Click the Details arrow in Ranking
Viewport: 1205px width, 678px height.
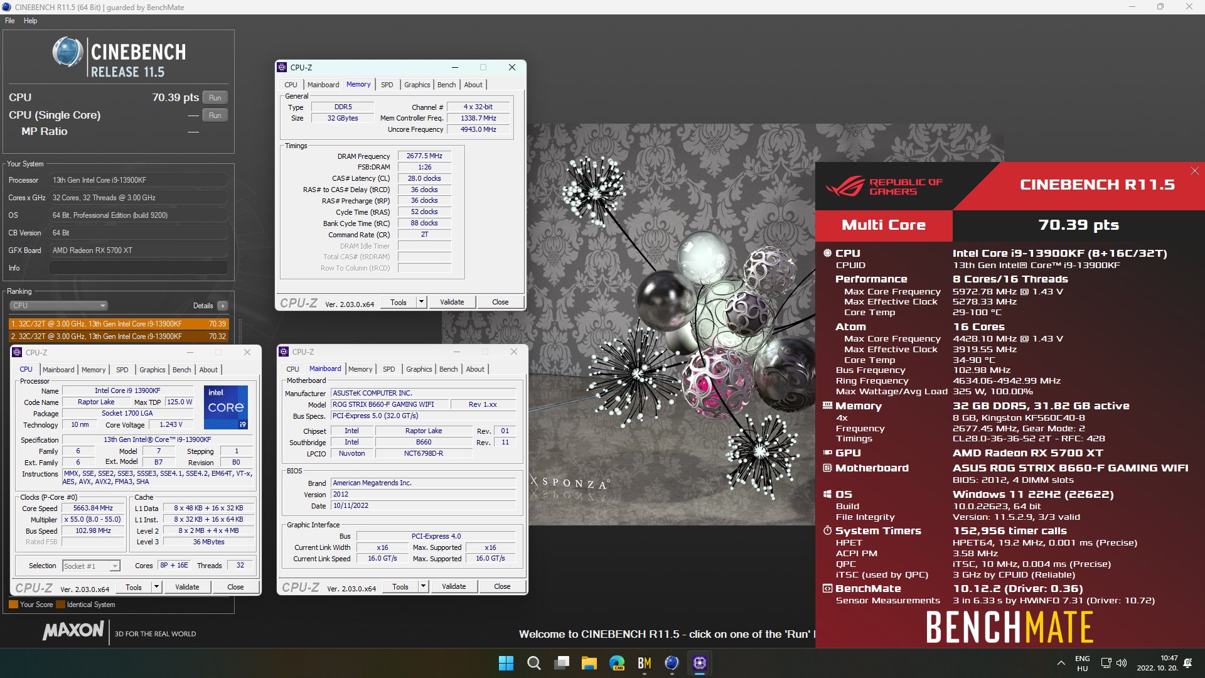[x=223, y=306]
